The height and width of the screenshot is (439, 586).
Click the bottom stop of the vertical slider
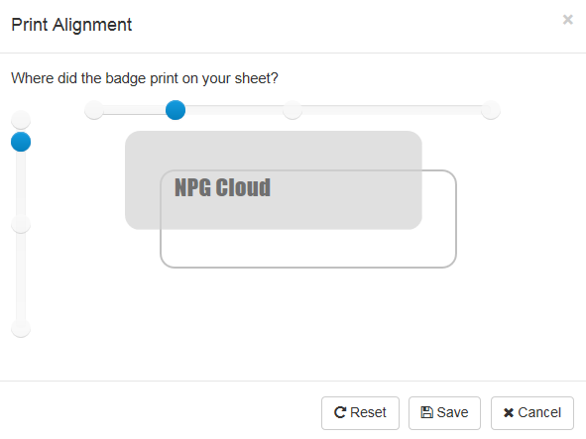click(21, 328)
